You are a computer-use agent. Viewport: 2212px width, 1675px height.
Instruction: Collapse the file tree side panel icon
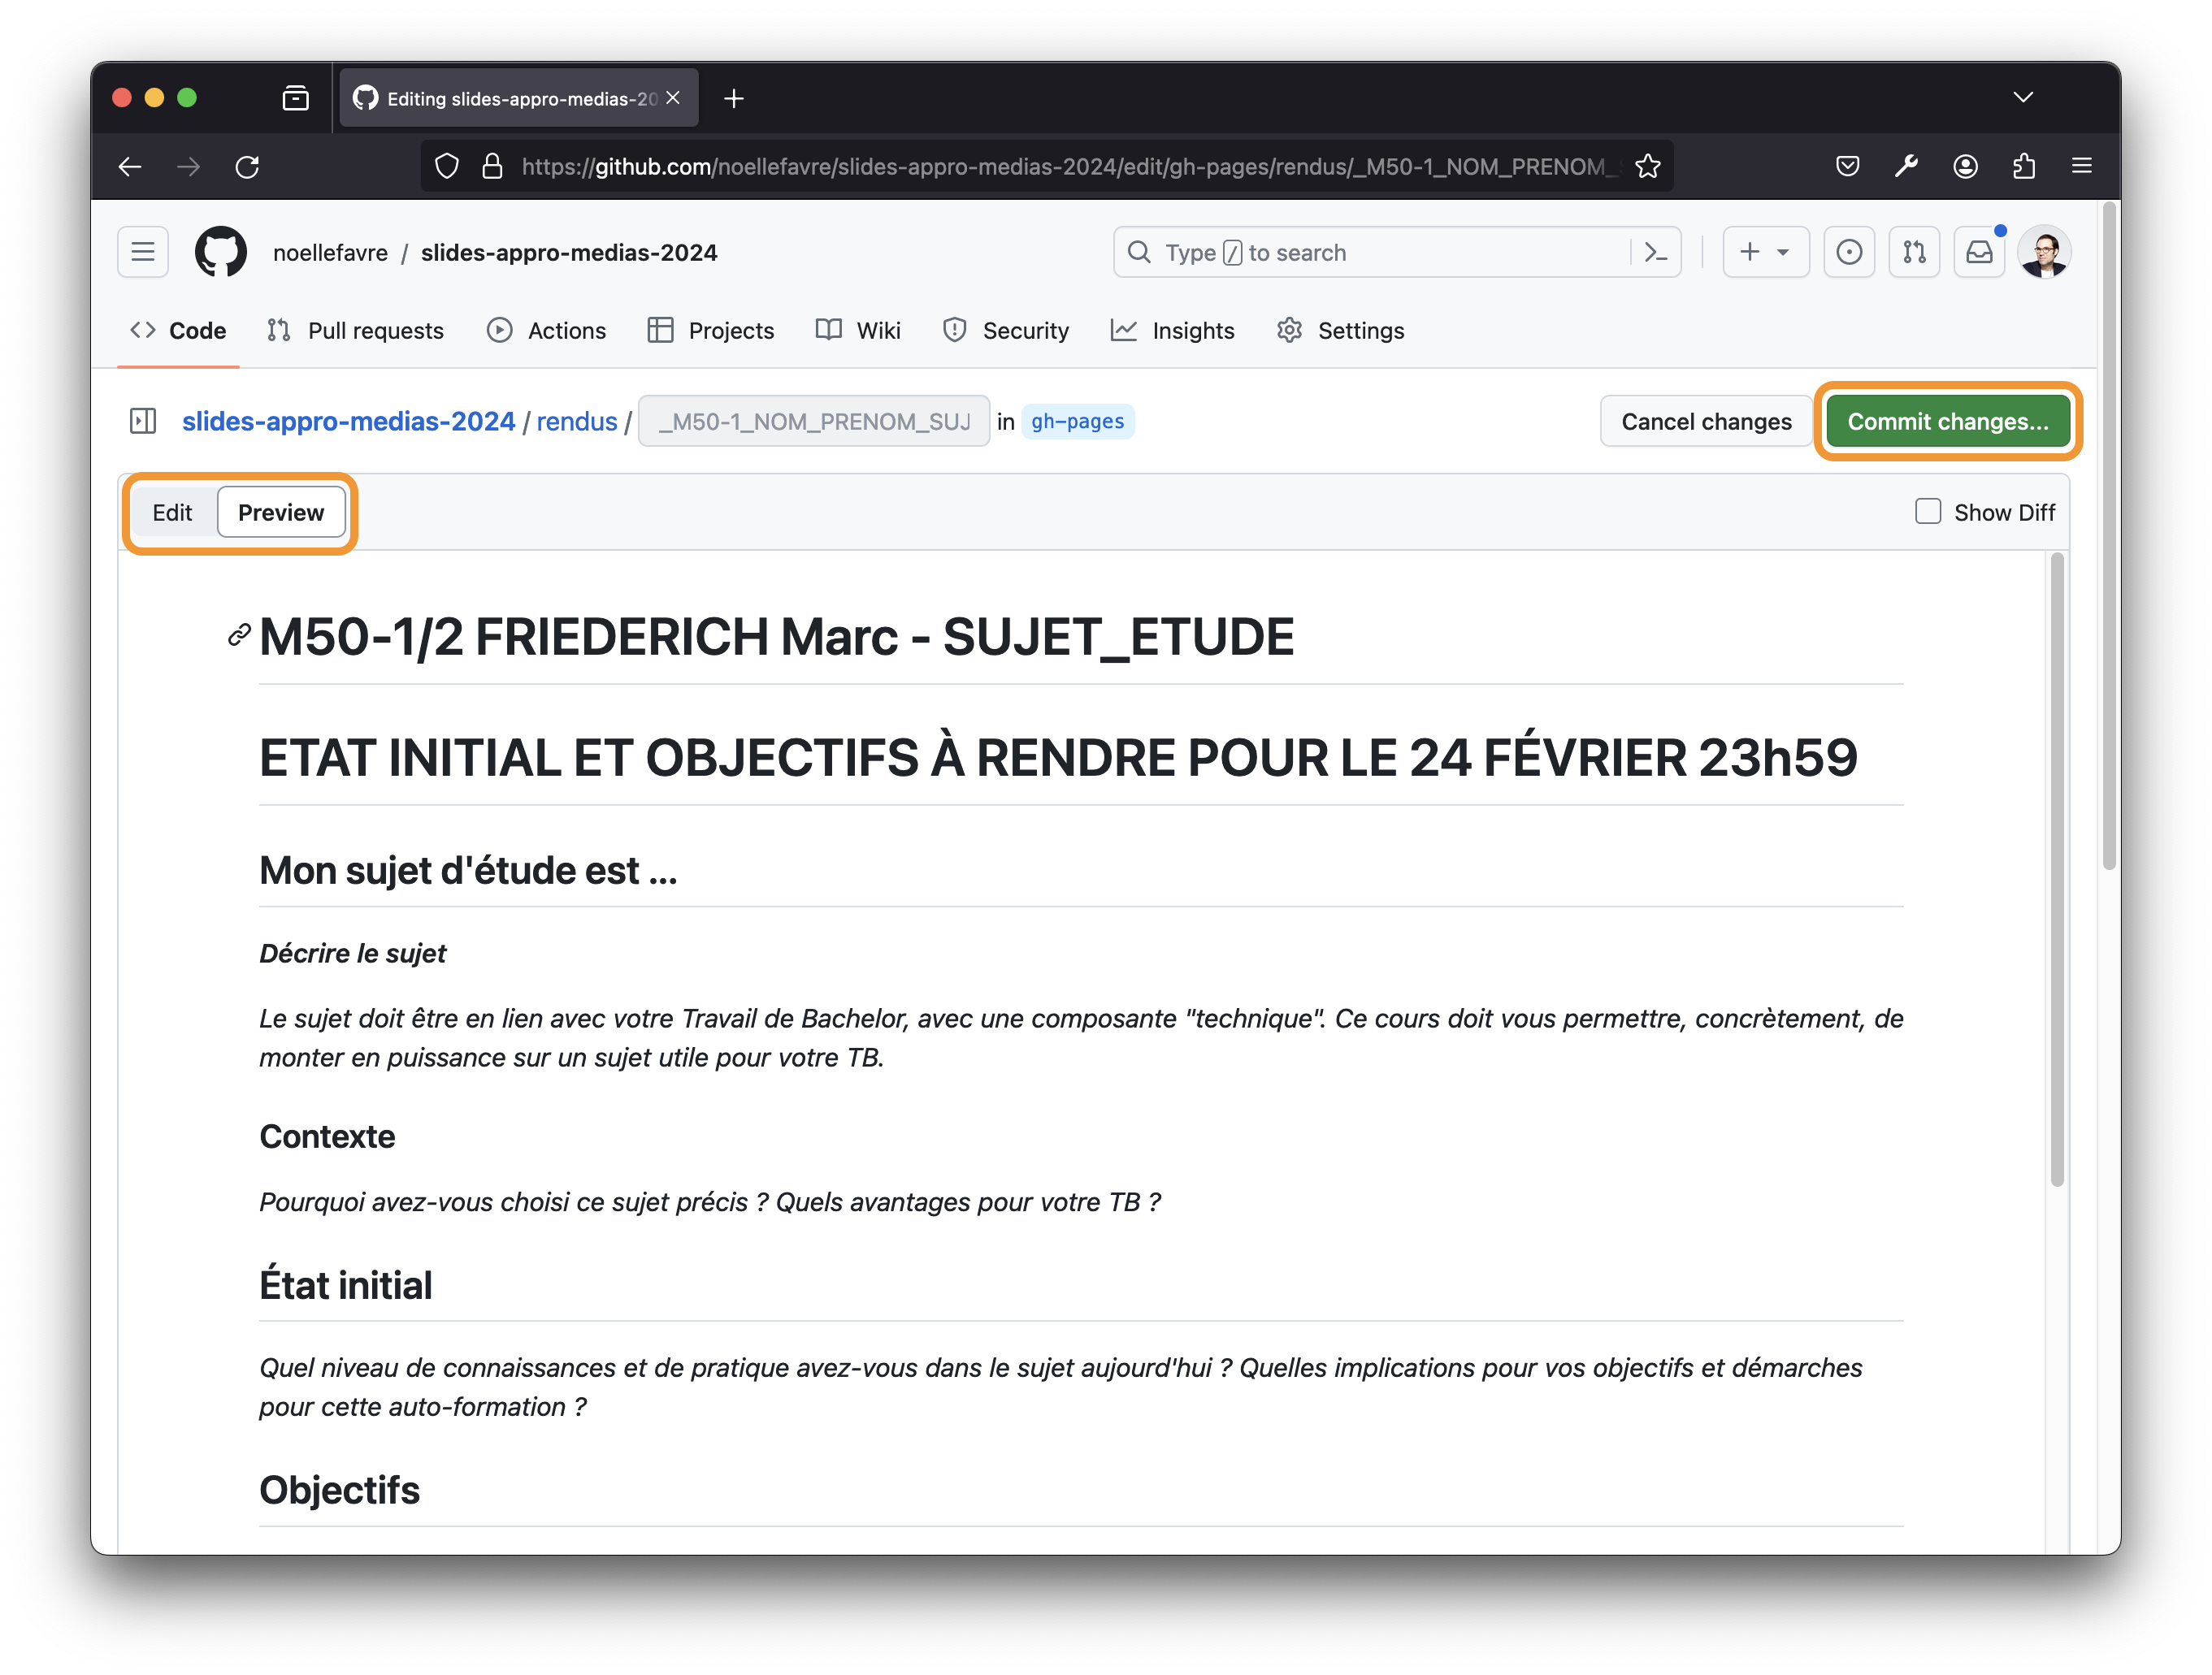[143, 422]
